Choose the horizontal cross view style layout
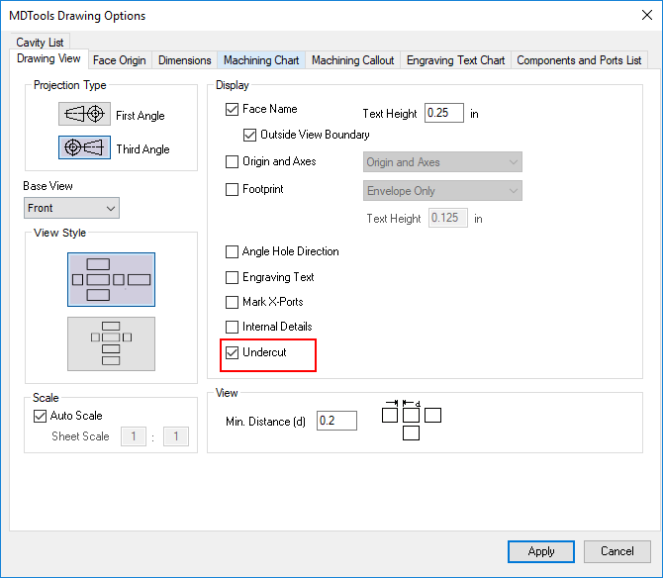The width and height of the screenshot is (663, 578). pyautogui.click(x=111, y=279)
